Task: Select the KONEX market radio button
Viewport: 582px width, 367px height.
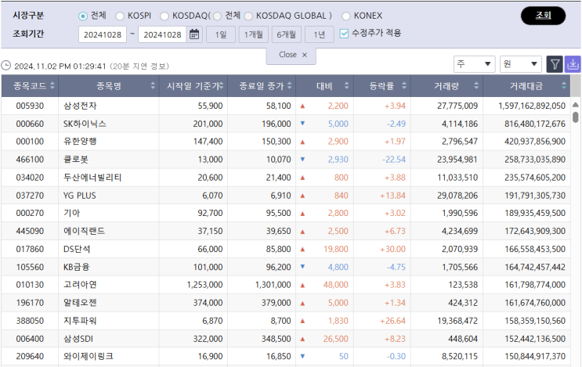Action: coord(345,16)
